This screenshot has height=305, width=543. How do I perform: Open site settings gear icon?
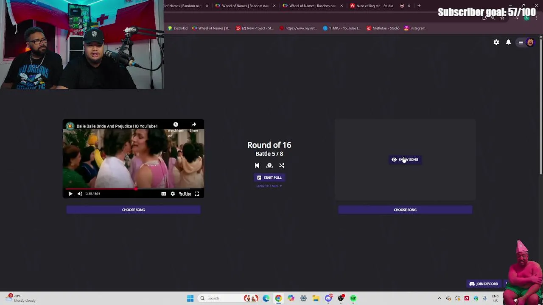(x=496, y=42)
